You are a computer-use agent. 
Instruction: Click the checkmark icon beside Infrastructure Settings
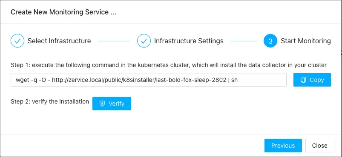pos(144,41)
